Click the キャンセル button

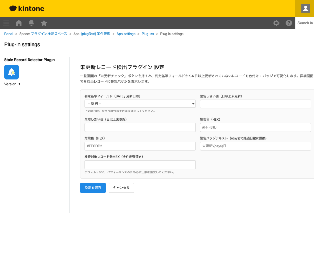[121, 188]
